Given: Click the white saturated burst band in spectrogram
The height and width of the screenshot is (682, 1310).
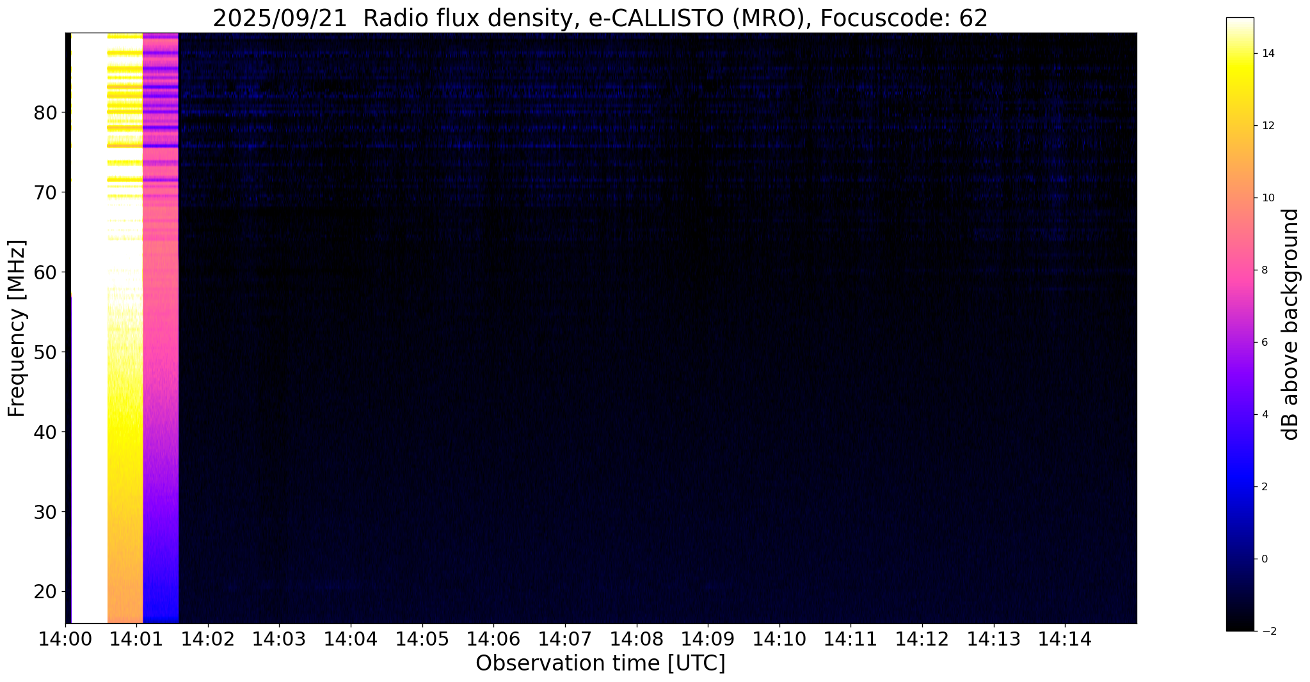Looking at the screenshot, I should point(89,328).
